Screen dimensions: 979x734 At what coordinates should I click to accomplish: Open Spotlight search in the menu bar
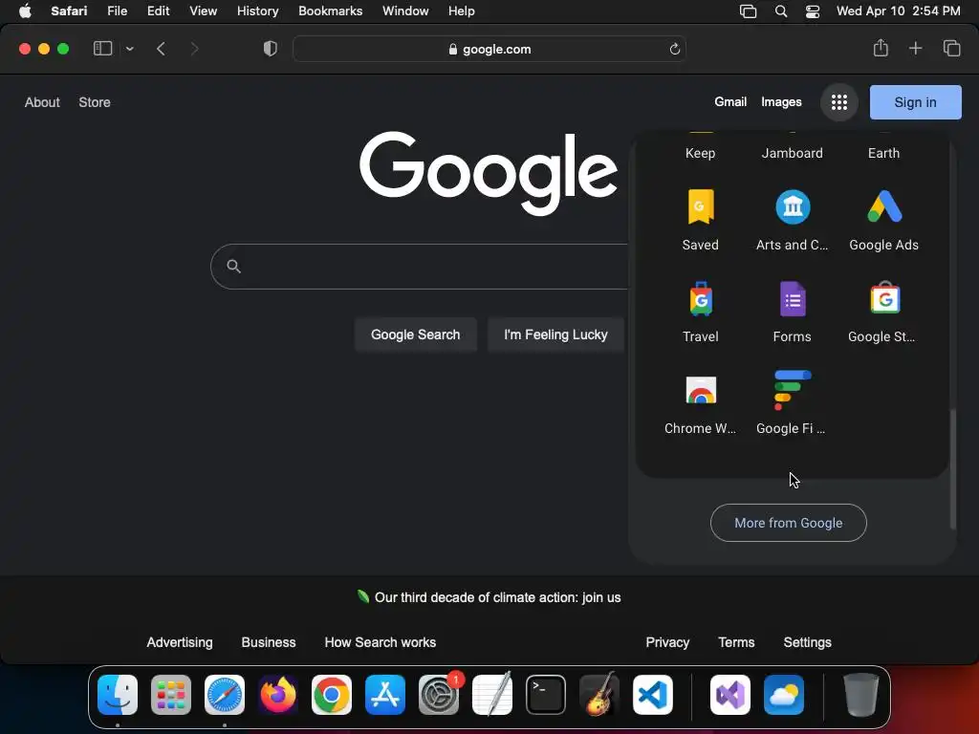pyautogui.click(x=780, y=11)
